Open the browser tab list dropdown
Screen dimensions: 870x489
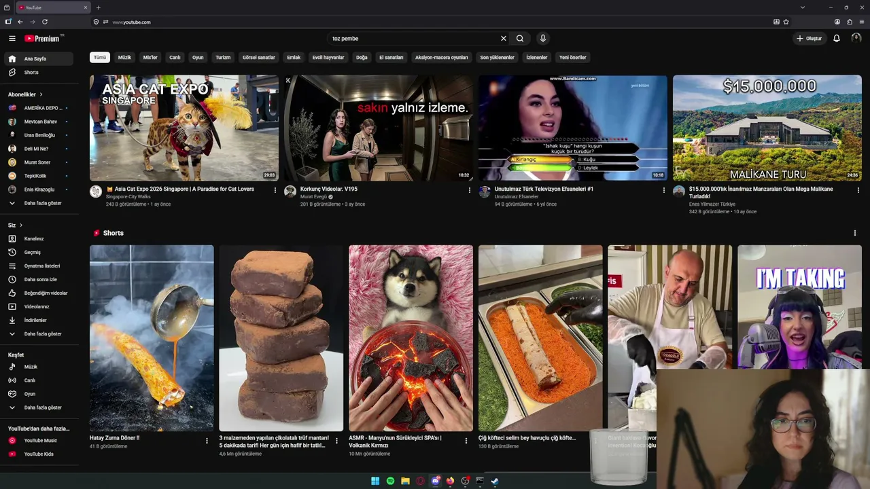[x=803, y=7]
